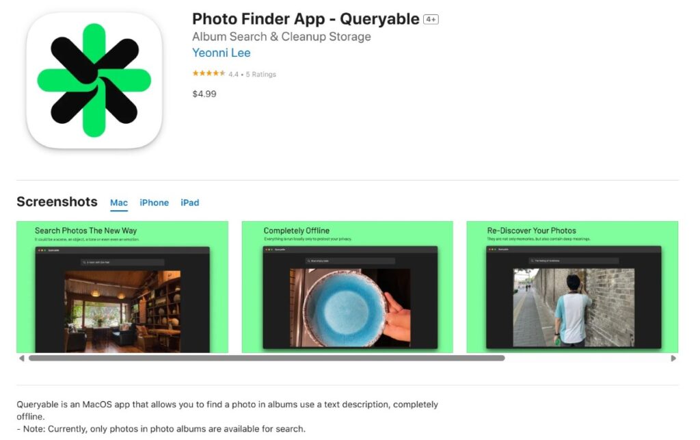Open 'Search Photos The New Way' screenshot
The image size is (700, 440).
point(122,287)
